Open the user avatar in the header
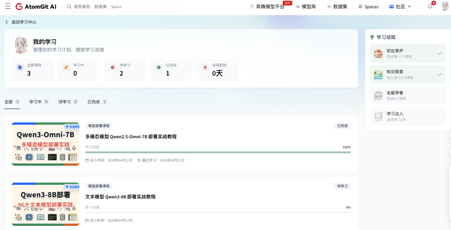This screenshot has width=451, height=230. [x=445, y=6]
